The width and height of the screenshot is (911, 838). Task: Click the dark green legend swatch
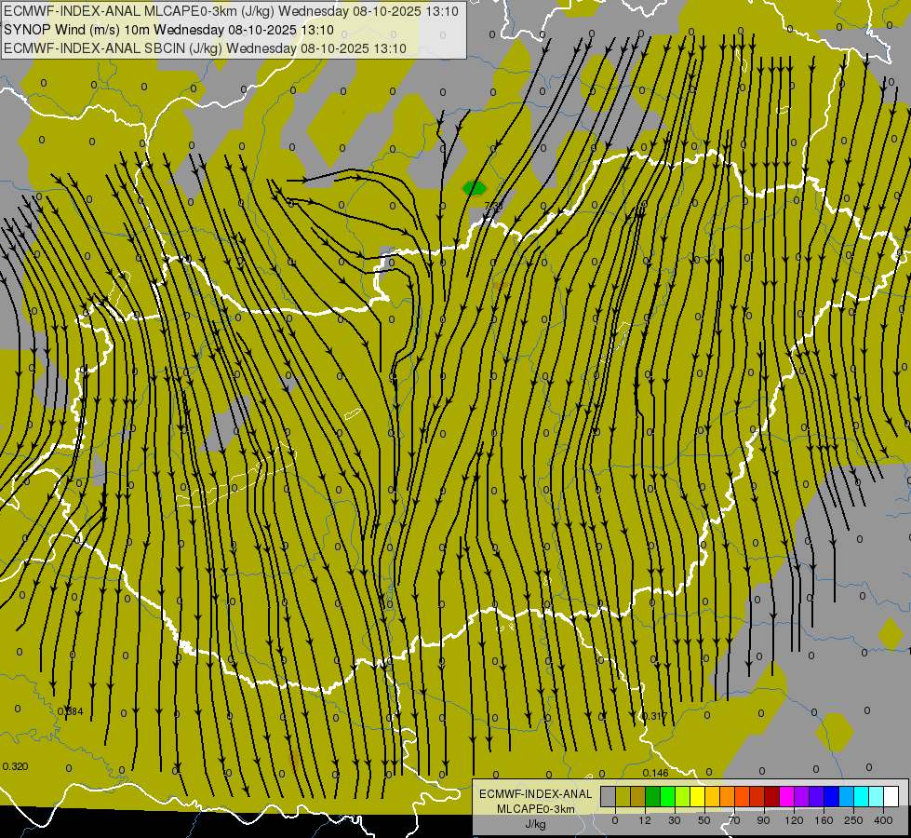[652, 797]
